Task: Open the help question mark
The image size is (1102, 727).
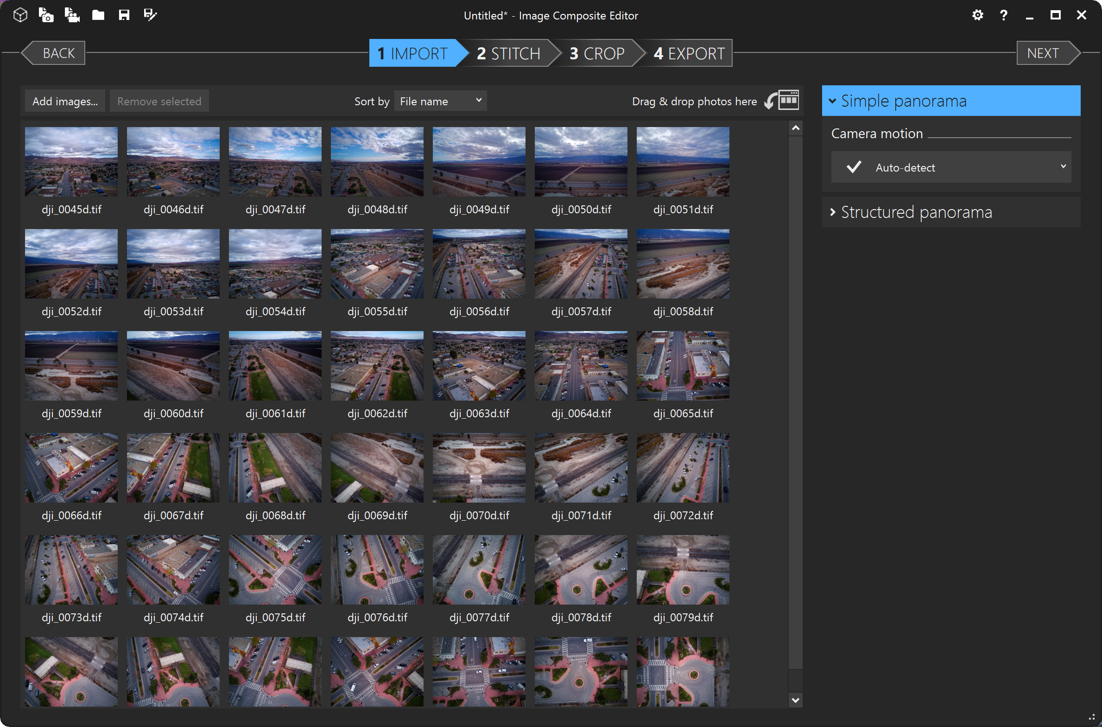Action: pos(1003,15)
